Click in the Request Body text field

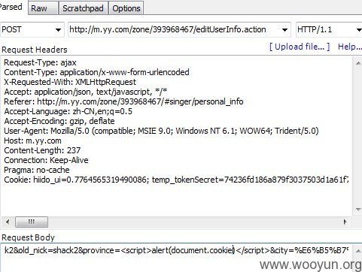tap(177, 257)
